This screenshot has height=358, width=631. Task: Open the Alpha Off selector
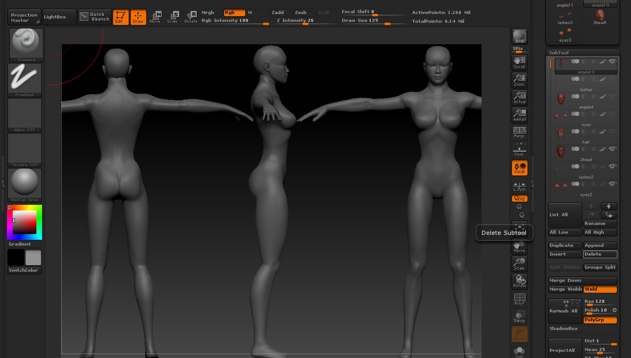[x=25, y=115]
